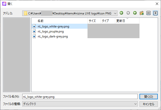Switch to icon list view mode
The image size is (161, 110).
(148, 13)
